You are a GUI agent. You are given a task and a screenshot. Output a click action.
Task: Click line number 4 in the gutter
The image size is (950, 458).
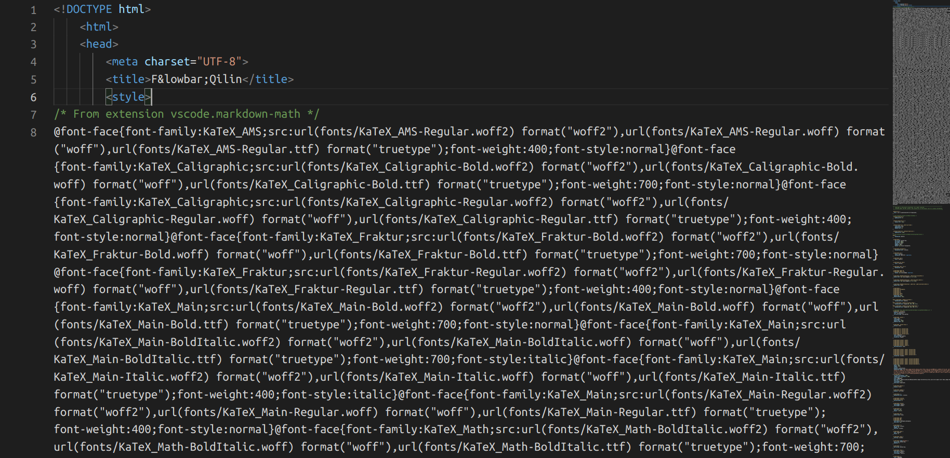point(34,62)
